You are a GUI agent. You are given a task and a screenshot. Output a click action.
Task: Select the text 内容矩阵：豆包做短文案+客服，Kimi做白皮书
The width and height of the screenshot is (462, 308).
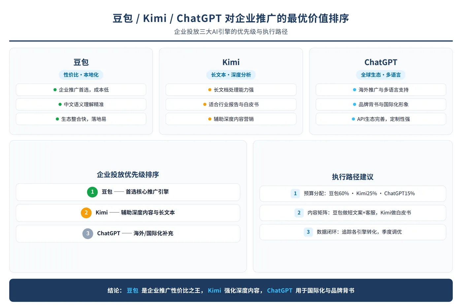(359, 213)
